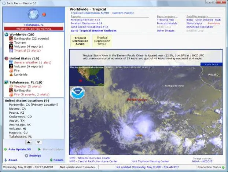This screenshot has width=228, height=172.
Task: Open the Settings link
Action: 35,155
